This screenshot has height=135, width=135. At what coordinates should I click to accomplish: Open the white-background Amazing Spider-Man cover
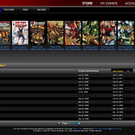(x=20, y=33)
